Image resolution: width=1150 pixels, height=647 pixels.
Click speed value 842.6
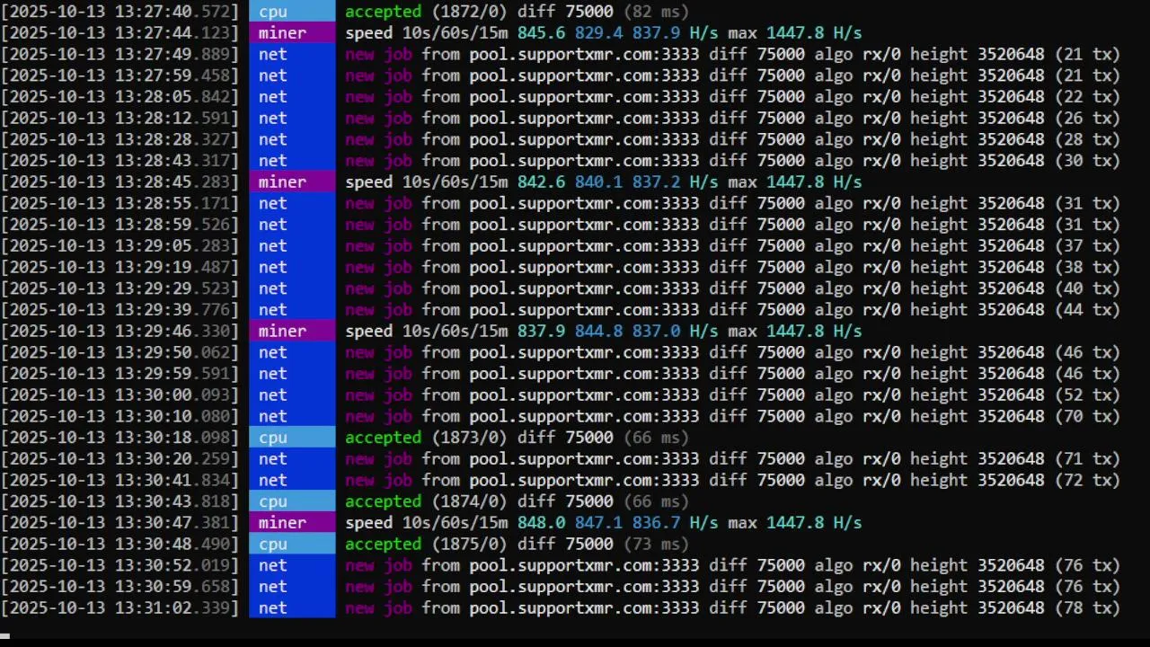[541, 182]
